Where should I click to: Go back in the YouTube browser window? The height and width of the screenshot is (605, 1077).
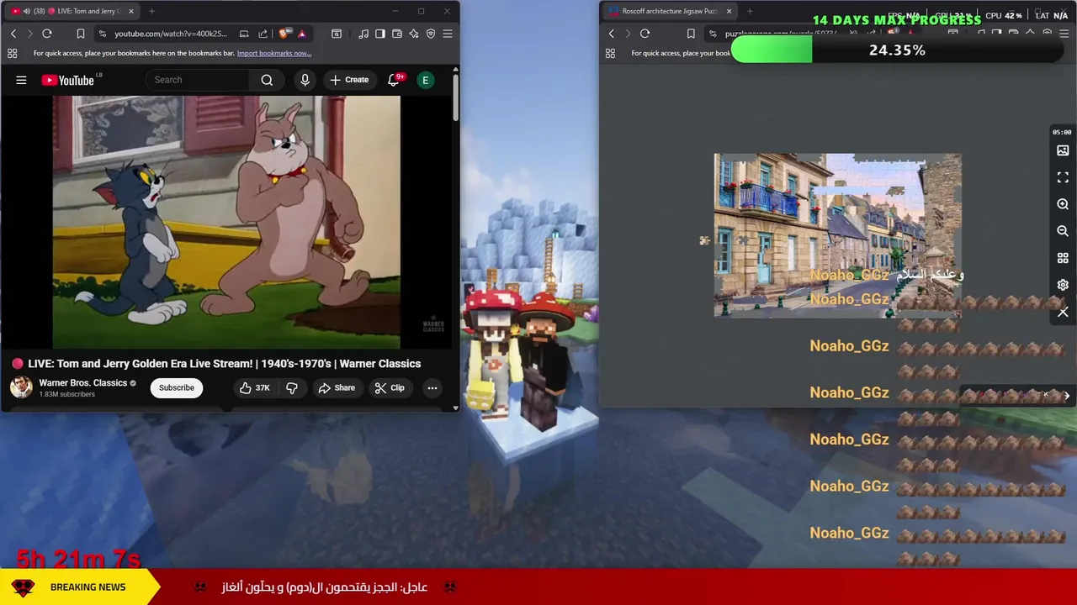coord(13,34)
